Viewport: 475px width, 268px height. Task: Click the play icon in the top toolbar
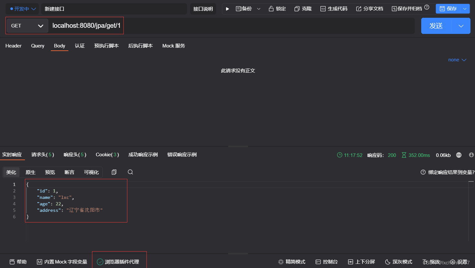[x=227, y=9]
